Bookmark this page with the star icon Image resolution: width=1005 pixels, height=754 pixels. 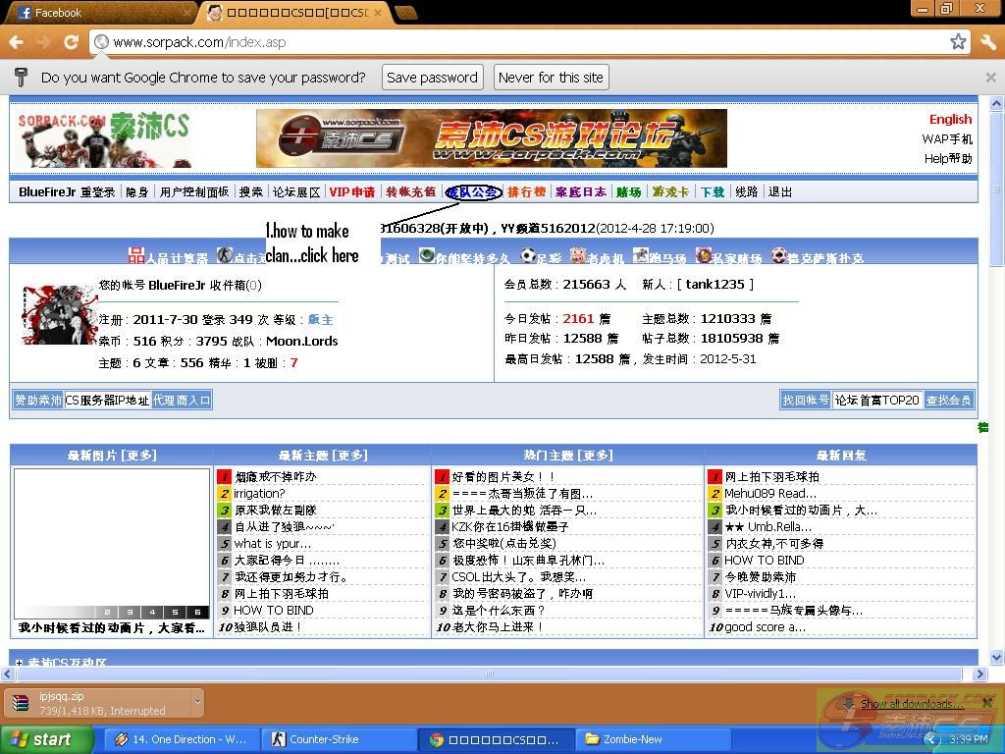click(958, 42)
